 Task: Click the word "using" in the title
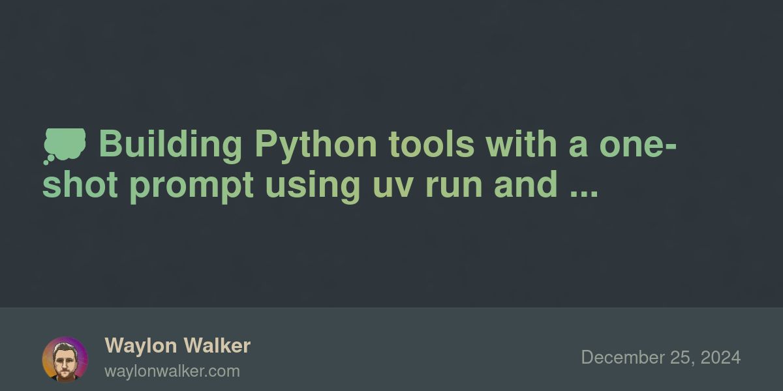[x=312, y=185]
